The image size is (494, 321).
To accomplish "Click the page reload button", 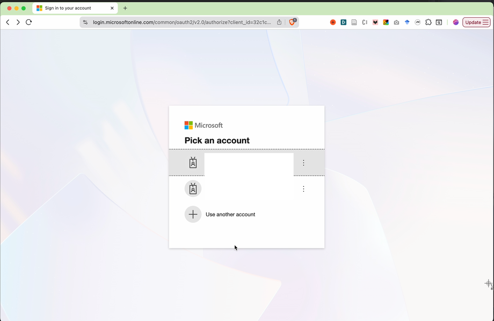I will point(28,22).
